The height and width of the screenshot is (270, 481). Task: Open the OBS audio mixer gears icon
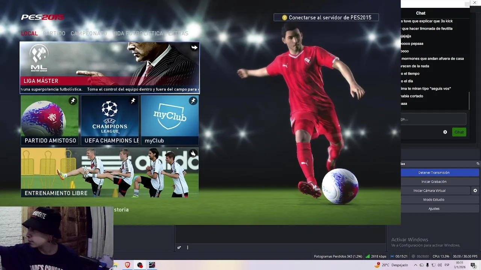click(x=179, y=247)
